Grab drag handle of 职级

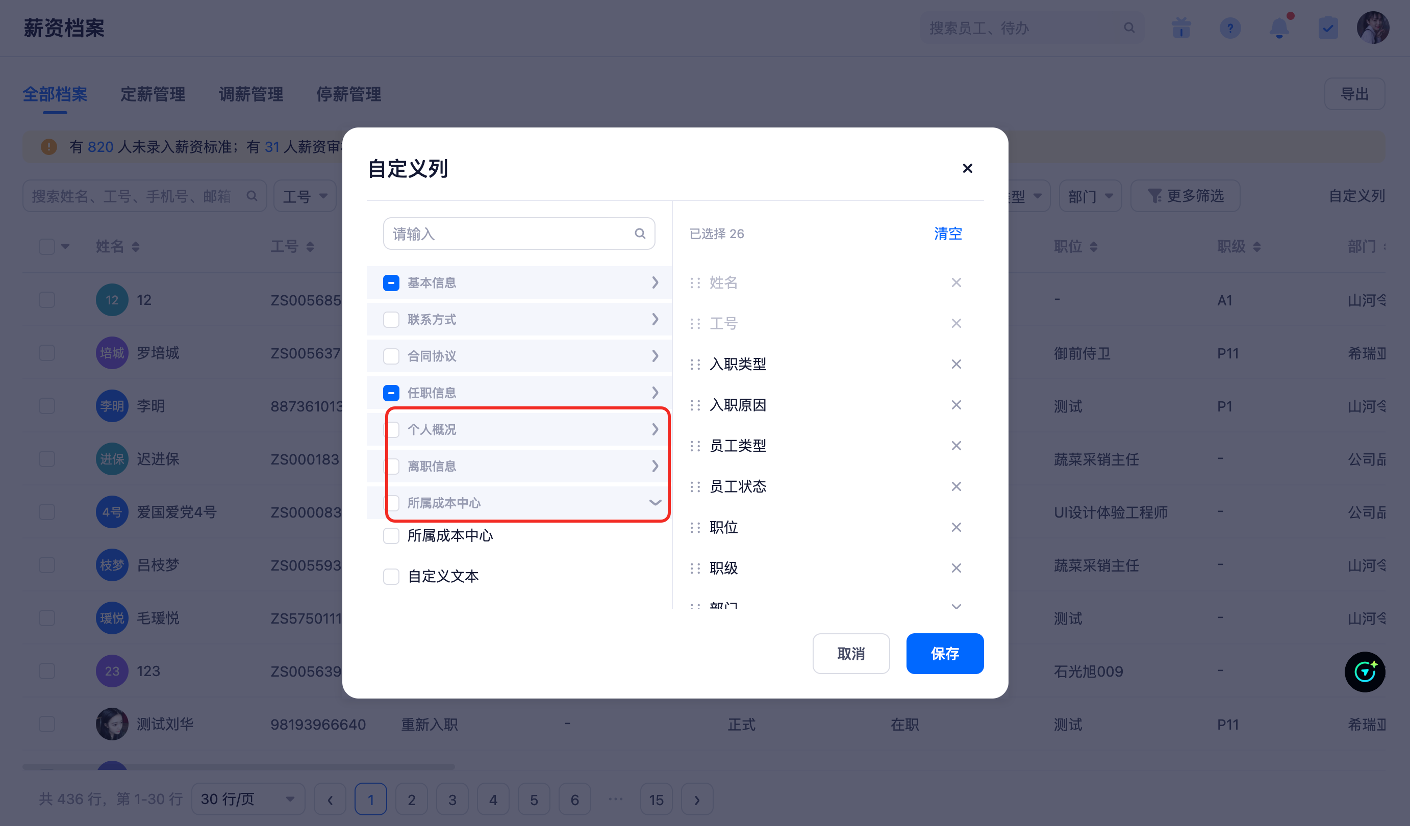pyautogui.click(x=695, y=569)
